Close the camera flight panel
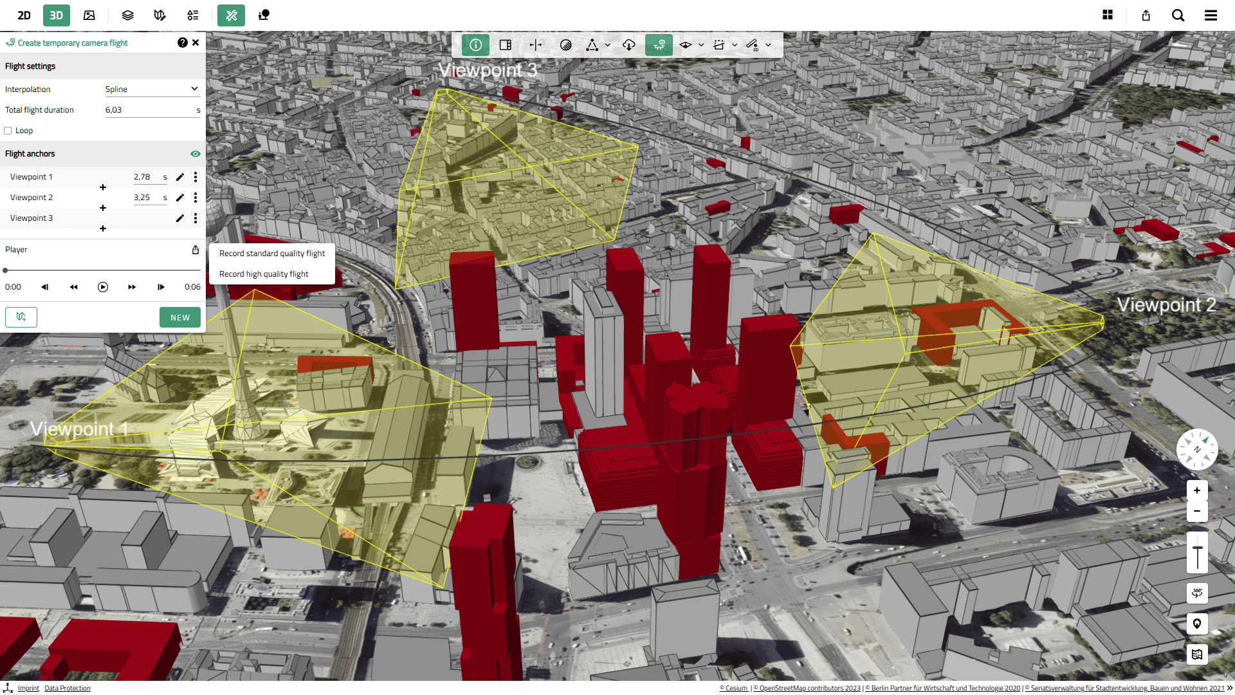Viewport: 1235px width, 695px height. click(x=196, y=42)
